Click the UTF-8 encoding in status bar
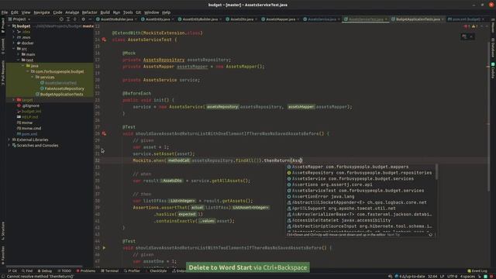 452,277
